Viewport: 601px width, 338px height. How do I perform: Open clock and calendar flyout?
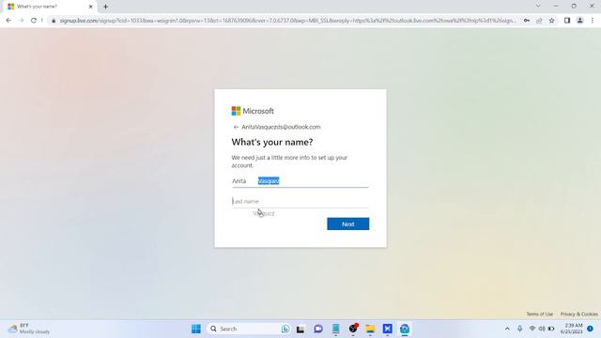click(572, 329)
